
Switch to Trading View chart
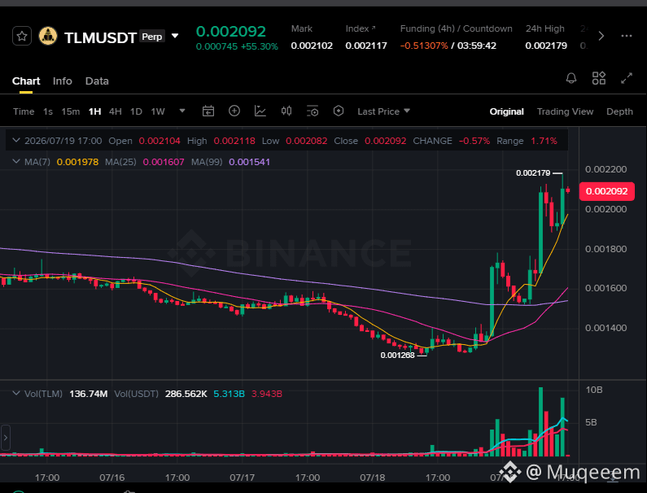(x=565, y=111)
